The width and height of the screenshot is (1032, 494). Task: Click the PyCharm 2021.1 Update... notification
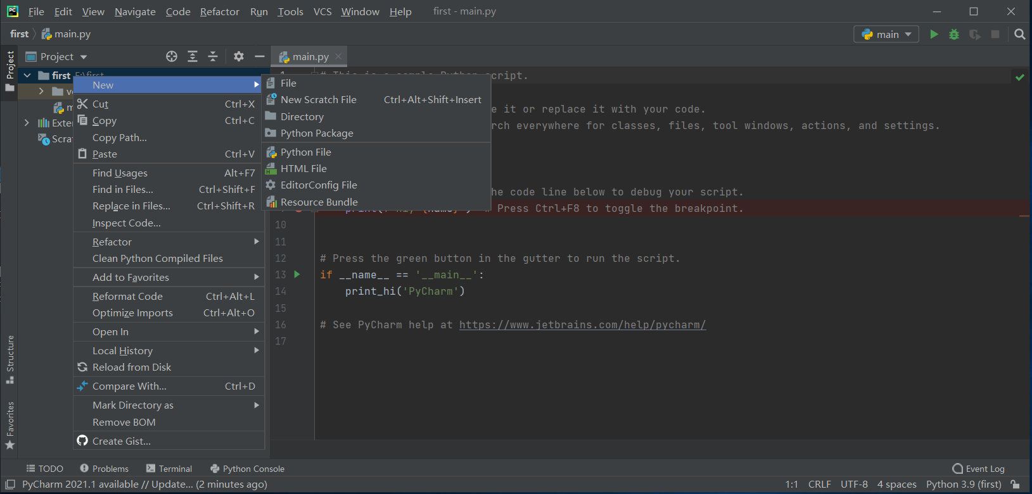pyautogui.click(x=144, y=485)
